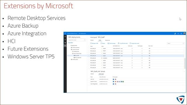Click the last green app icon in Sarah O'Connor's row
Image resolution: width=187 pixels, height=105 pixels.
click(123, 82)
